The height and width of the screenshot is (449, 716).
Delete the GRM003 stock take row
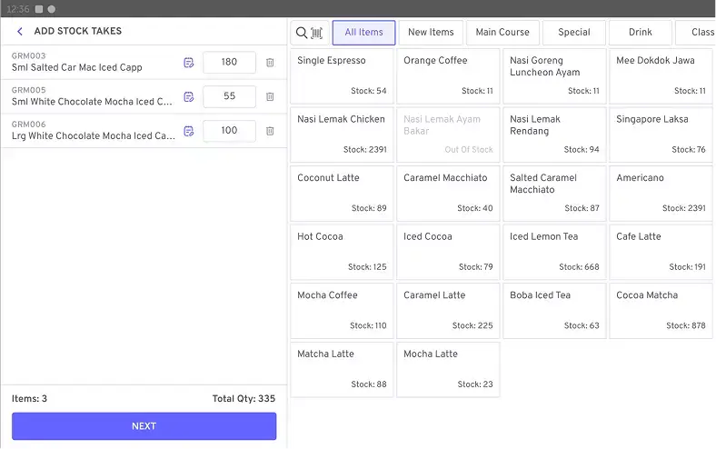[x=270, y=63]
